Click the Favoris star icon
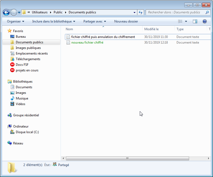 point(9,31)
